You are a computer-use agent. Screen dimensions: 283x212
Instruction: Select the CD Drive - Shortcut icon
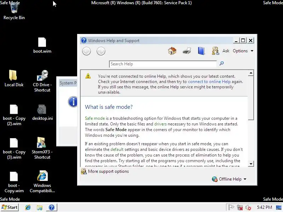pyautogui.click(x=42, y=81)
